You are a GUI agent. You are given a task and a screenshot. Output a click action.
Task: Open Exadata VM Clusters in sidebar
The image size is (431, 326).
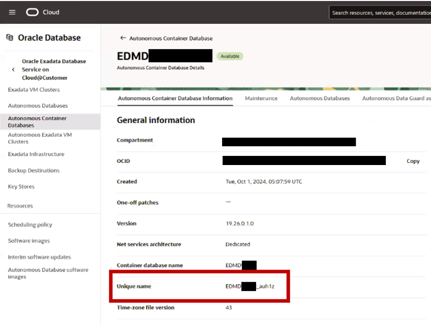[x=34, y=89]
